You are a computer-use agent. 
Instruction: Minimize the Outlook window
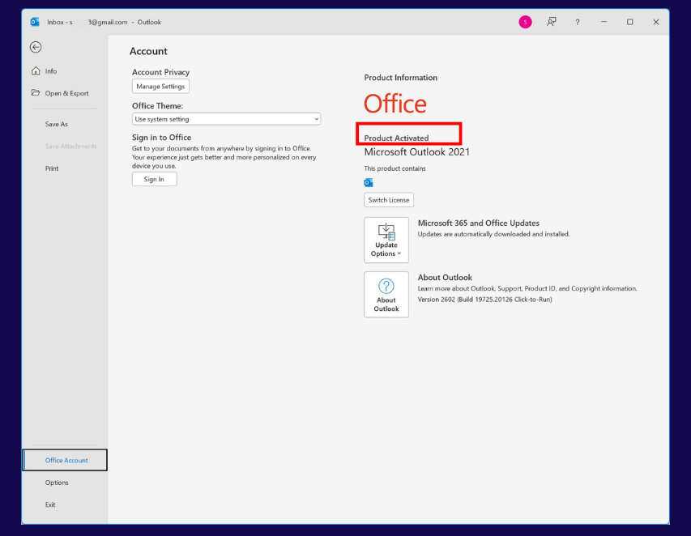[x=604, y=22]
